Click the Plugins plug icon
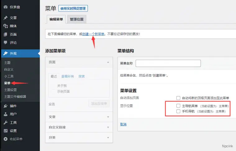Image resolution: width=236 pixels, height=151 pixels. coord(6,106)
